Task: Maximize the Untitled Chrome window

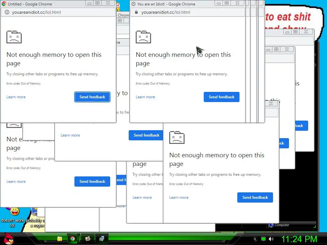Action: pyautogui.click(x=97, y=3)
